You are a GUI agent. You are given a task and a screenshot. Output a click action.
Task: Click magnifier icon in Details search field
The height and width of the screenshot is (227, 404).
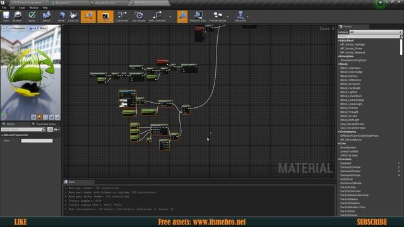tap(44, 129)
